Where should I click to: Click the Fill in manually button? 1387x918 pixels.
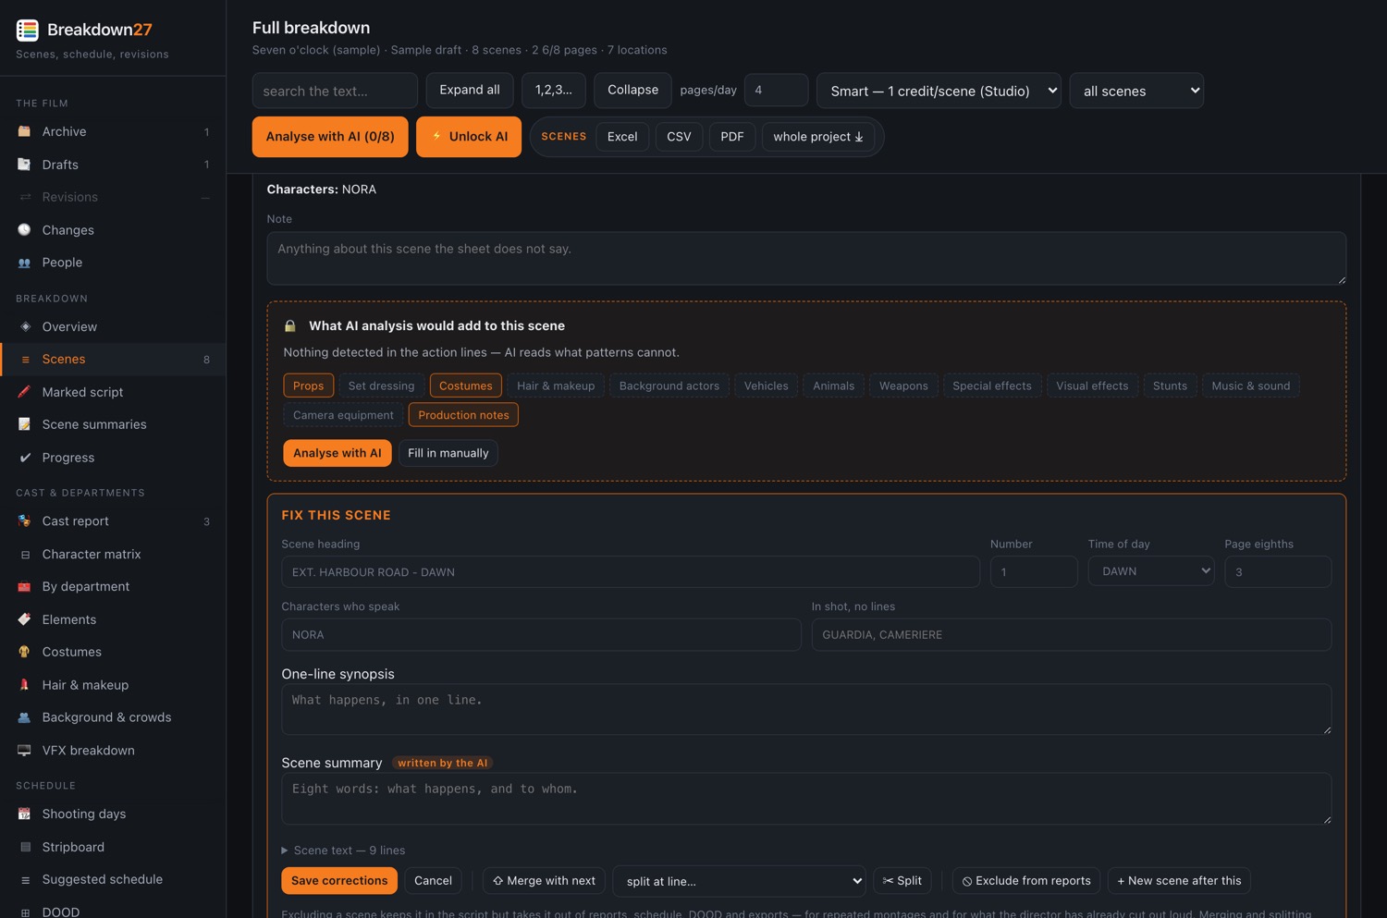448,453
